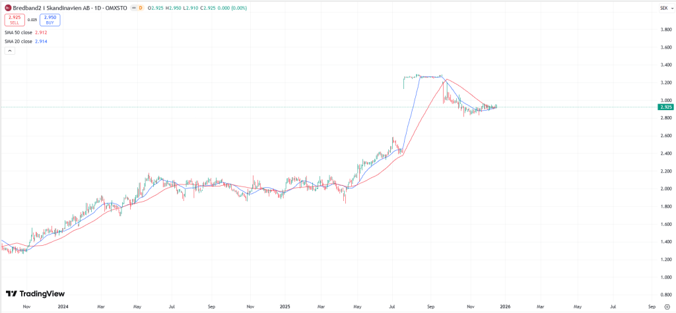The height and width of the screenshot is (313, 676).
Task: Click the Bredband2 symbol logo icon
Action: [7, 7]
